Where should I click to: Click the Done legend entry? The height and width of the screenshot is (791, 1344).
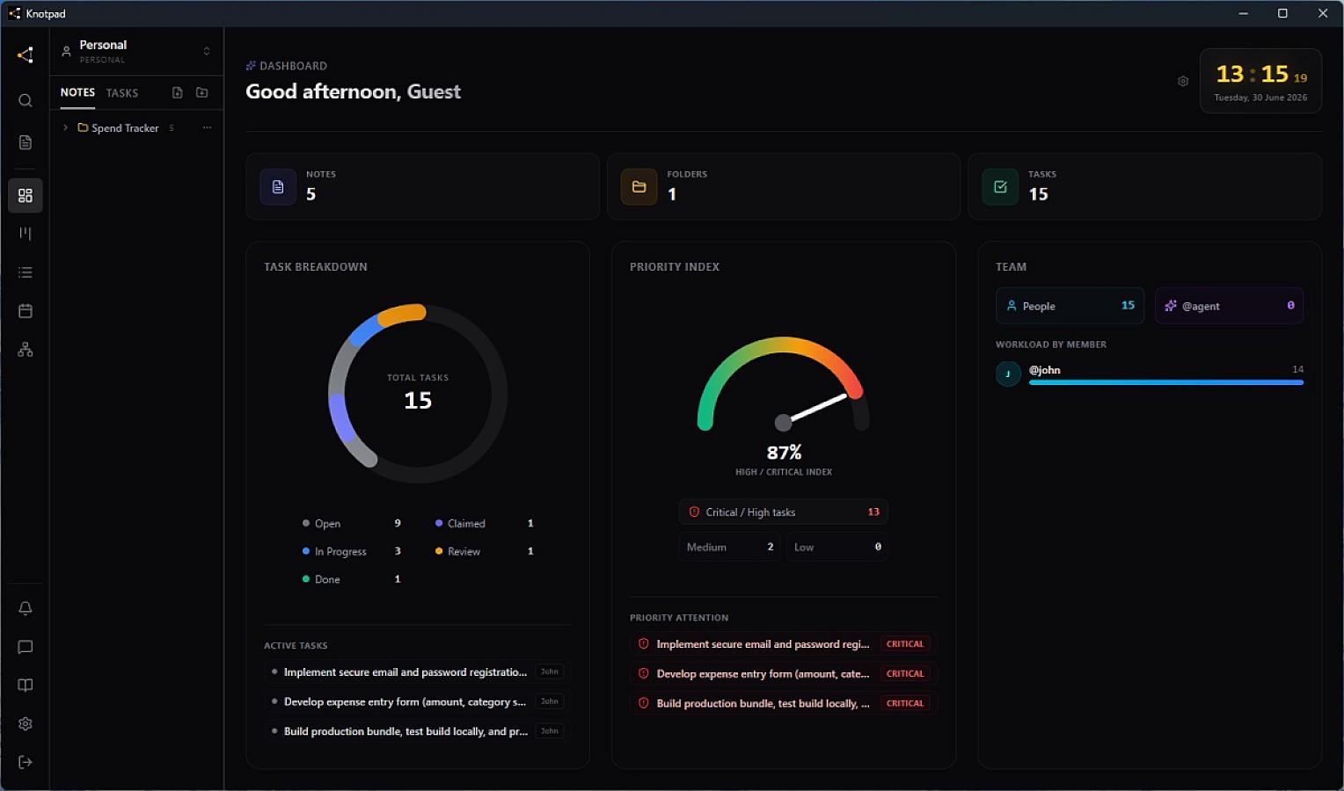pos(351,579)
